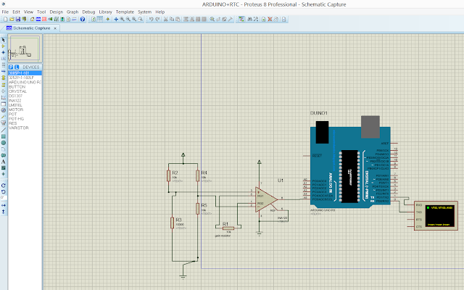Click the L library manage button
This screenshot has width=464, height=290.
pyautogui.click(x=17, y=67)
